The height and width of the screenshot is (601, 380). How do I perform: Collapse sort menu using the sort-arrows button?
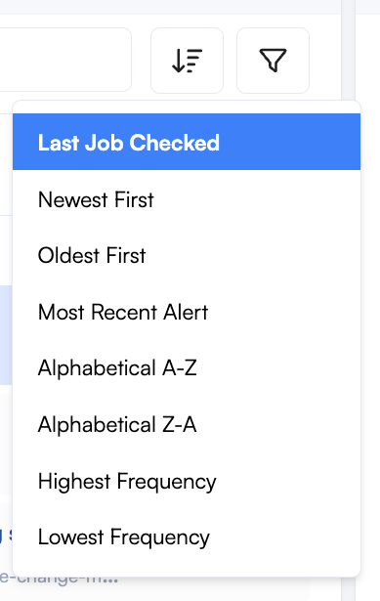(187, 61)
